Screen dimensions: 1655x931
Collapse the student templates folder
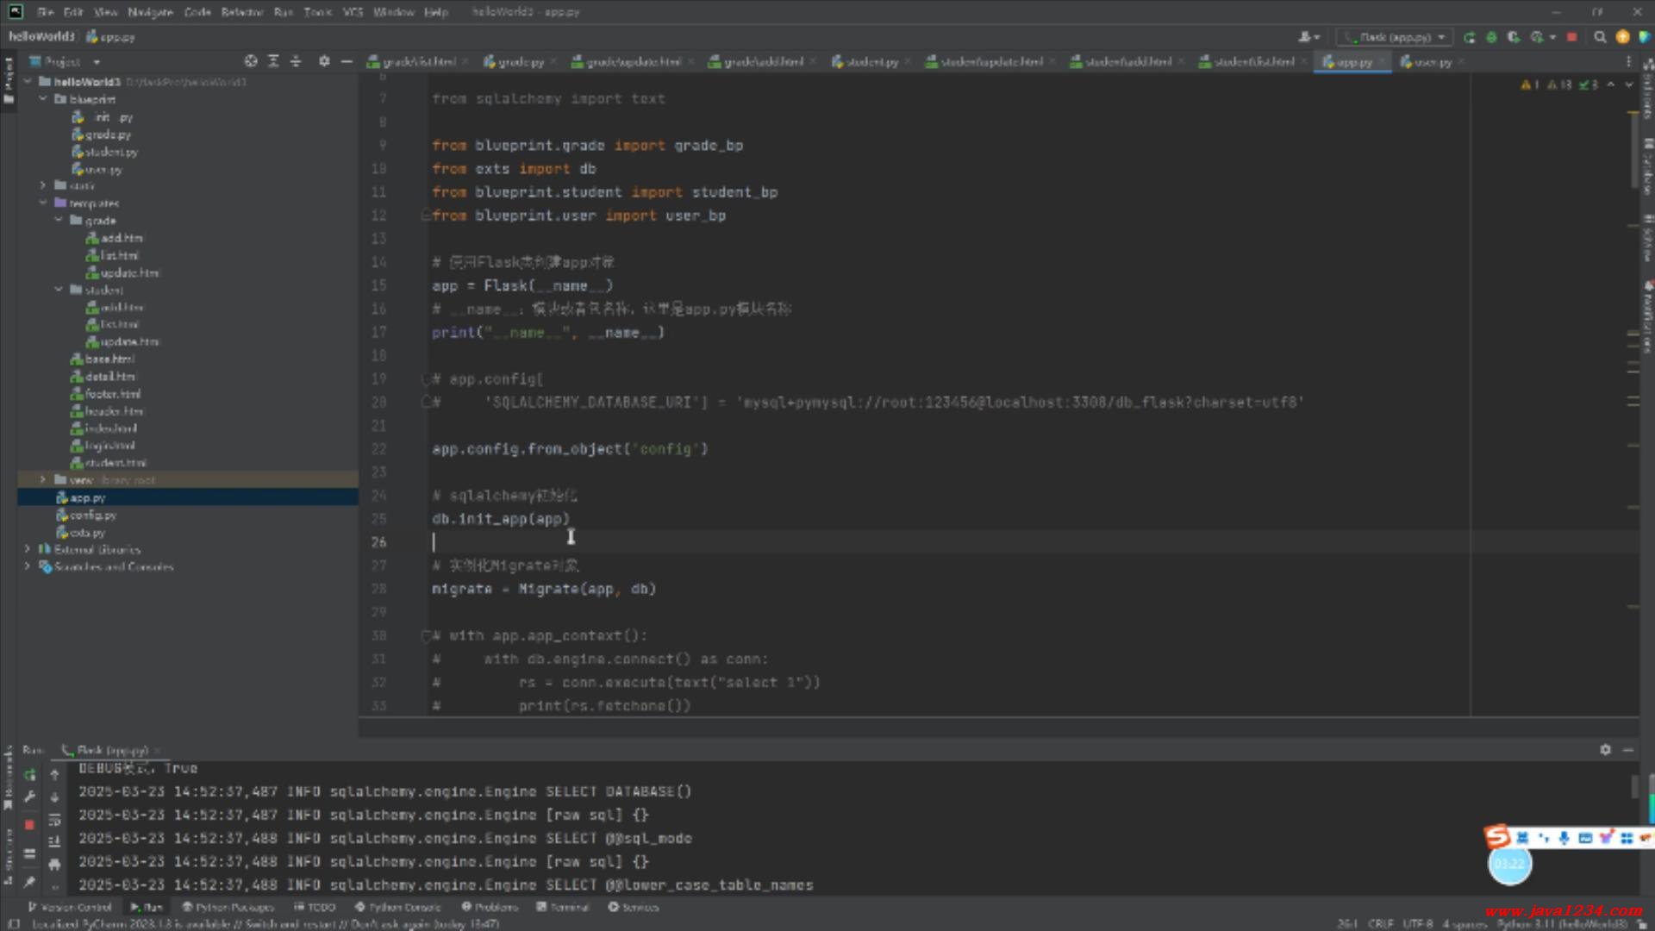pyautogui.click(x=59, y=290)
